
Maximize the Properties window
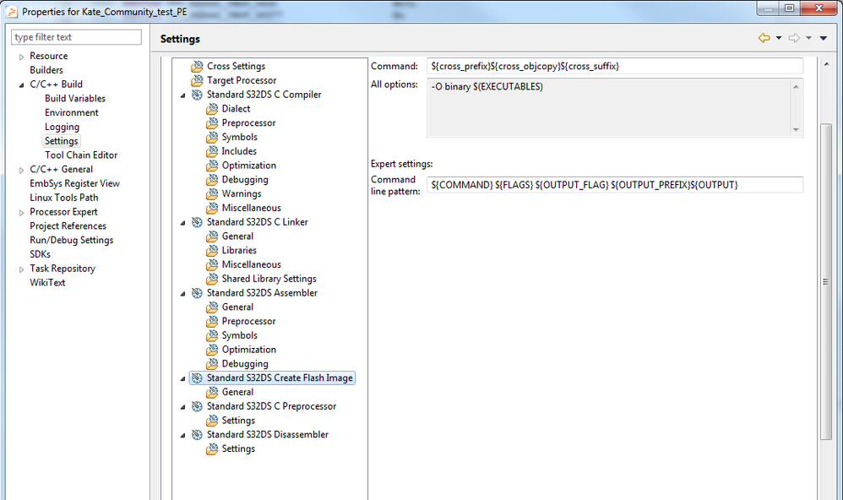[789, 8]
